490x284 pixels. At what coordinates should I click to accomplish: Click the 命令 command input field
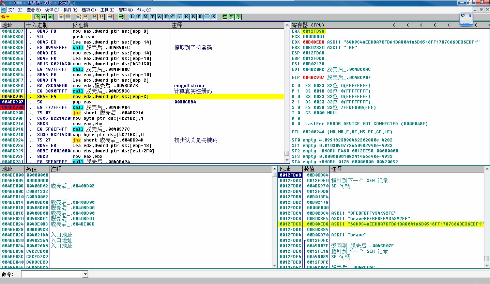(52, 274)
